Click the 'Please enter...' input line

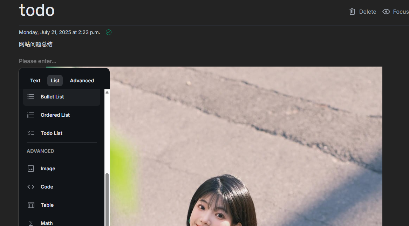pos(38,61)
